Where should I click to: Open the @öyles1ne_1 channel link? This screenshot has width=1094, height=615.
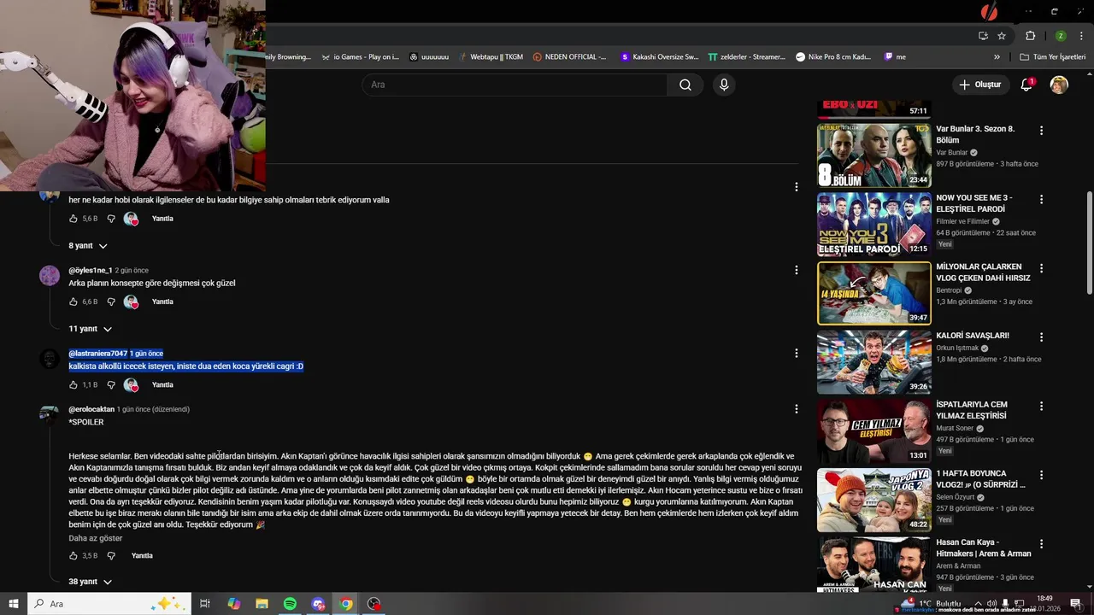tap(91, 270)
